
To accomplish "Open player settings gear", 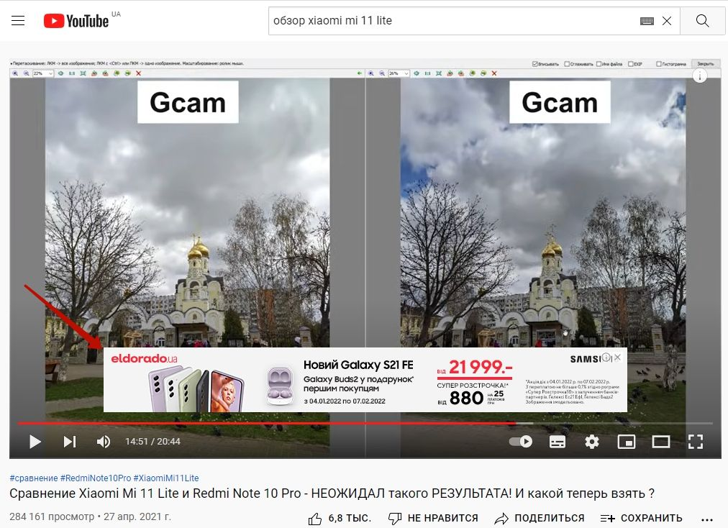I will click(x=591, y=442).
